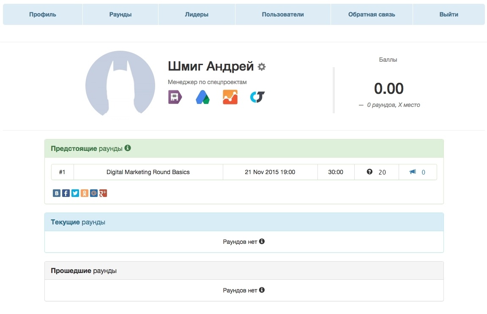The width and height of the screenshot is (487, 314).
Task: Click the date 21 Nov 2015 19:00
Action: (270, 172)
